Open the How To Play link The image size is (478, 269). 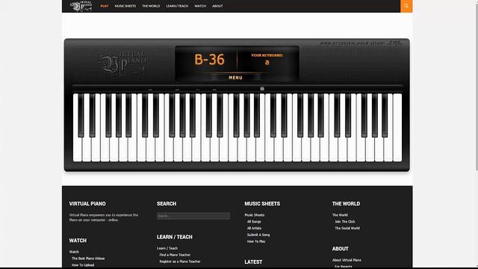(256, 241)
